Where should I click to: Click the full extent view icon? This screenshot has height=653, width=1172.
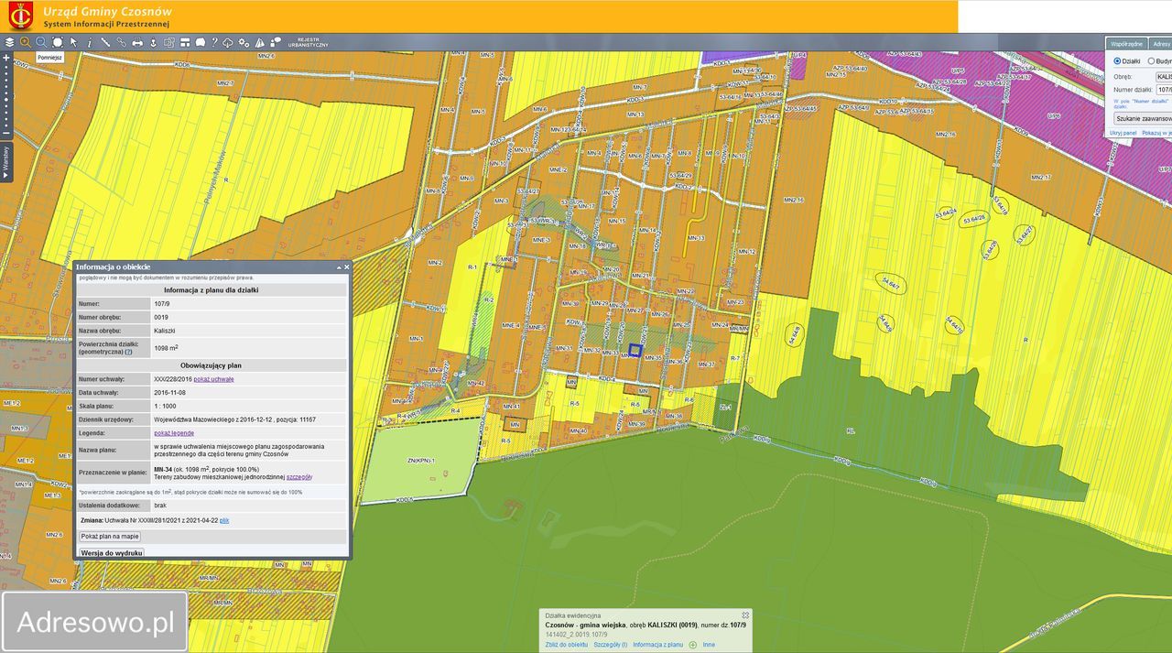pyautogui.click(x=57, y=42)
